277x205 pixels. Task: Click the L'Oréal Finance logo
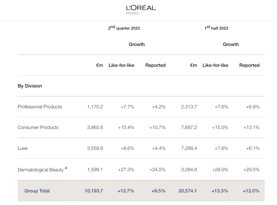pyautogui.click(x=141, y=9)
